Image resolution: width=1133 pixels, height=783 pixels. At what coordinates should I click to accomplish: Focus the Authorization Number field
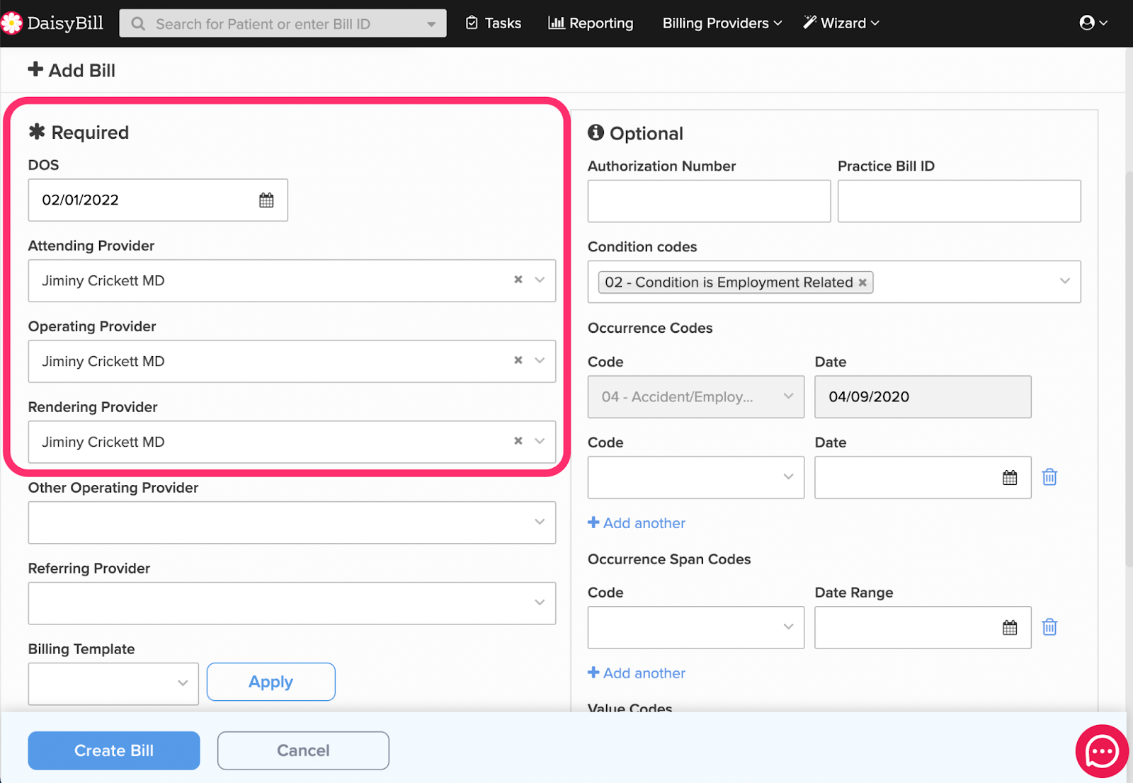pyautogui.click(x=709, y=201)
